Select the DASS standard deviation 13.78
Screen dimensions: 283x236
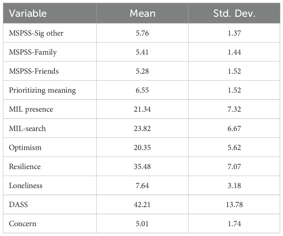click(234, 205)
